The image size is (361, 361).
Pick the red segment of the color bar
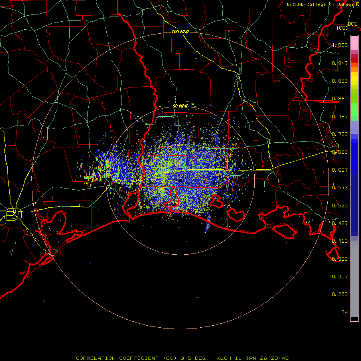tap(354, 60)
